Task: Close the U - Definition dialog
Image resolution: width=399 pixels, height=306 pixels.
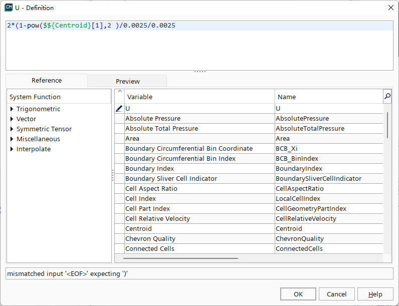Action: (390, 8)
